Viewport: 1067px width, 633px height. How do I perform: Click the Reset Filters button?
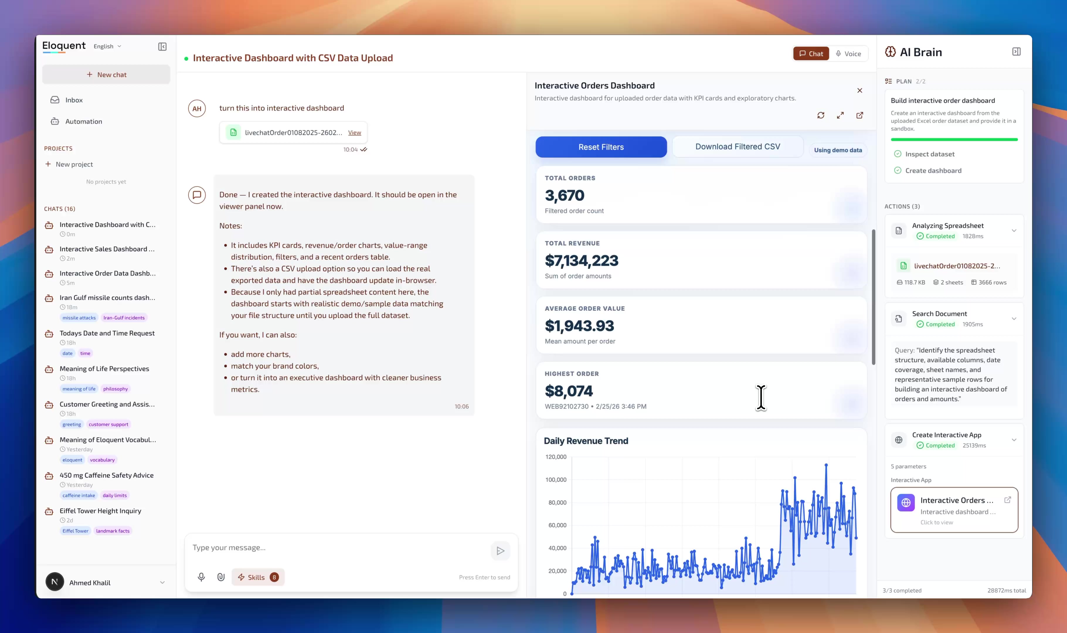coord(601,147)
